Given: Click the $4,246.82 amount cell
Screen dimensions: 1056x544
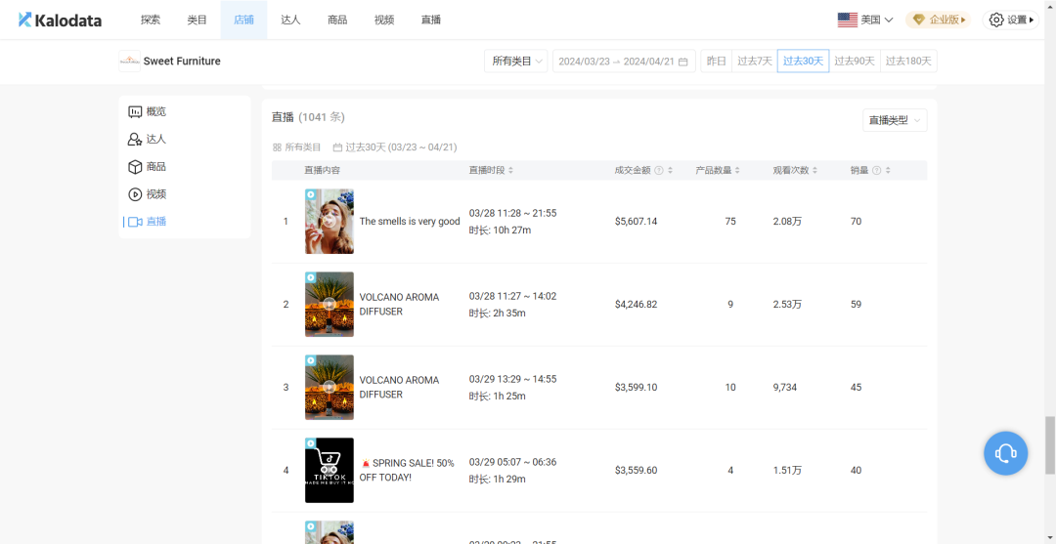Looking at the screenshot, I should click(x=636, y=304).
